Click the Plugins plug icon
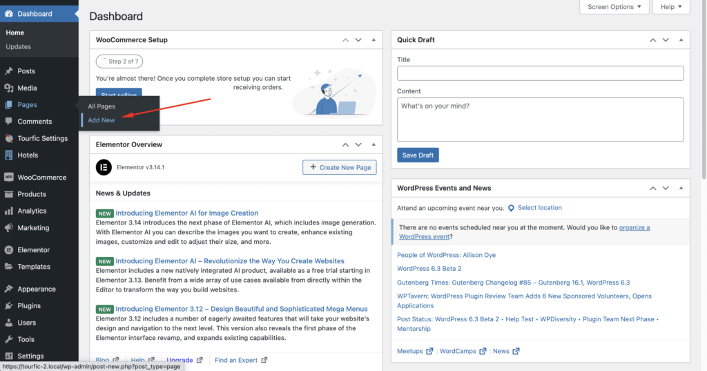 8,305
